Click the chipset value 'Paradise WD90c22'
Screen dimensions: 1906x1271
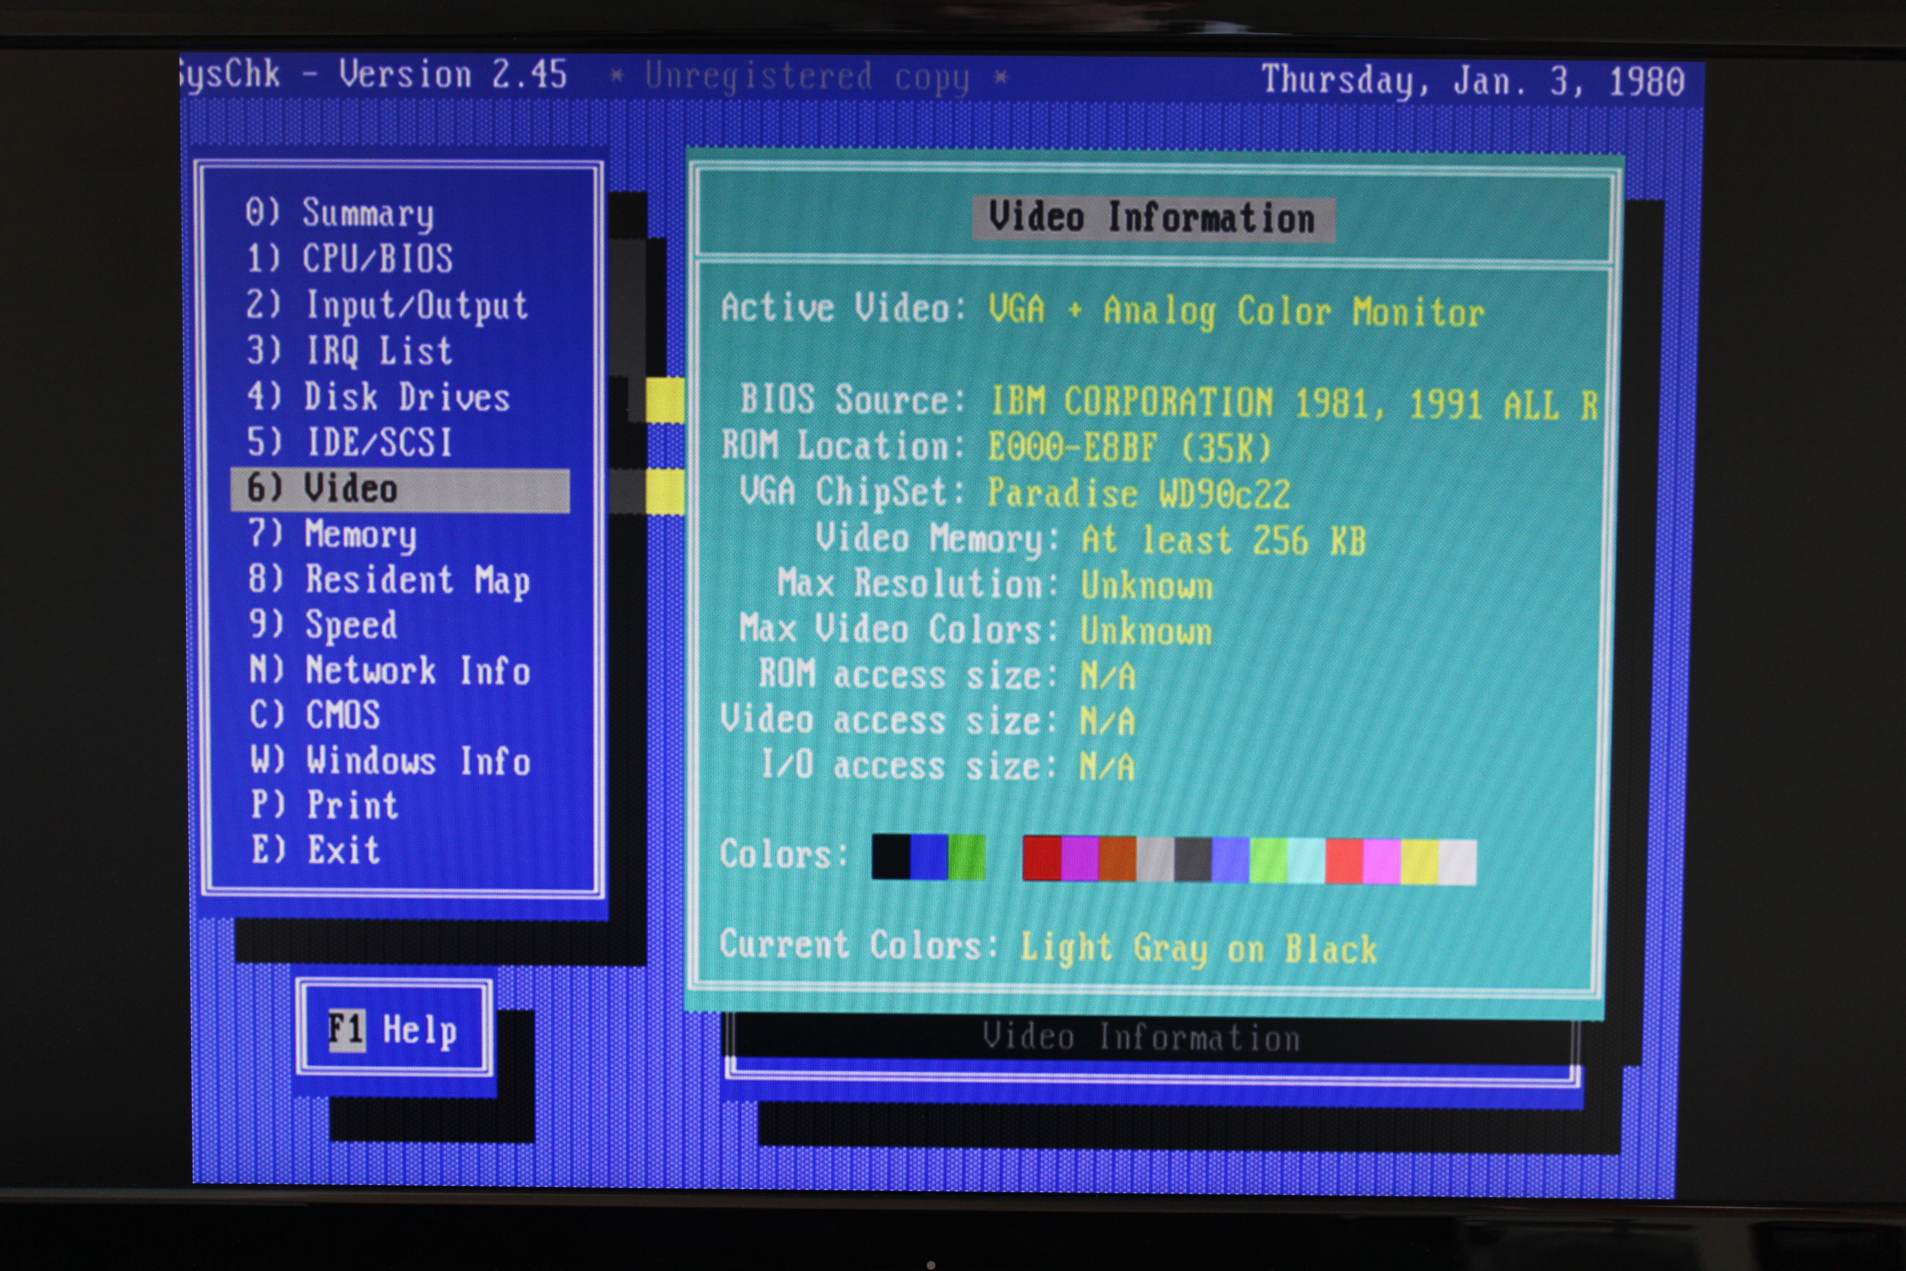point(1139,494)
